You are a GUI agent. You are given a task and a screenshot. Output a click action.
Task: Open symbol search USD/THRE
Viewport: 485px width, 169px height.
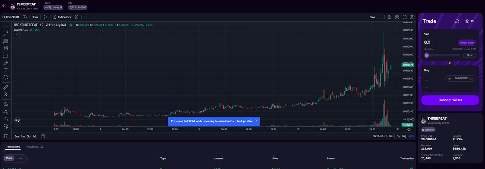11,17
